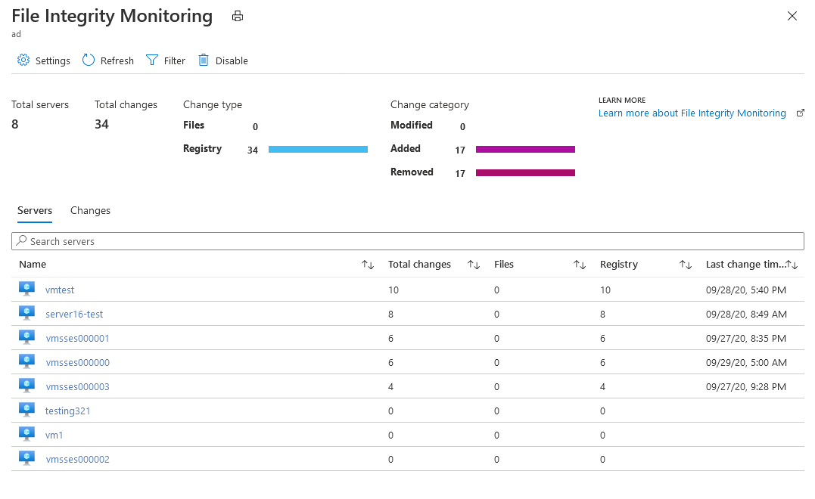
Task: Click the Refresh icon
Action: point(89,60)
